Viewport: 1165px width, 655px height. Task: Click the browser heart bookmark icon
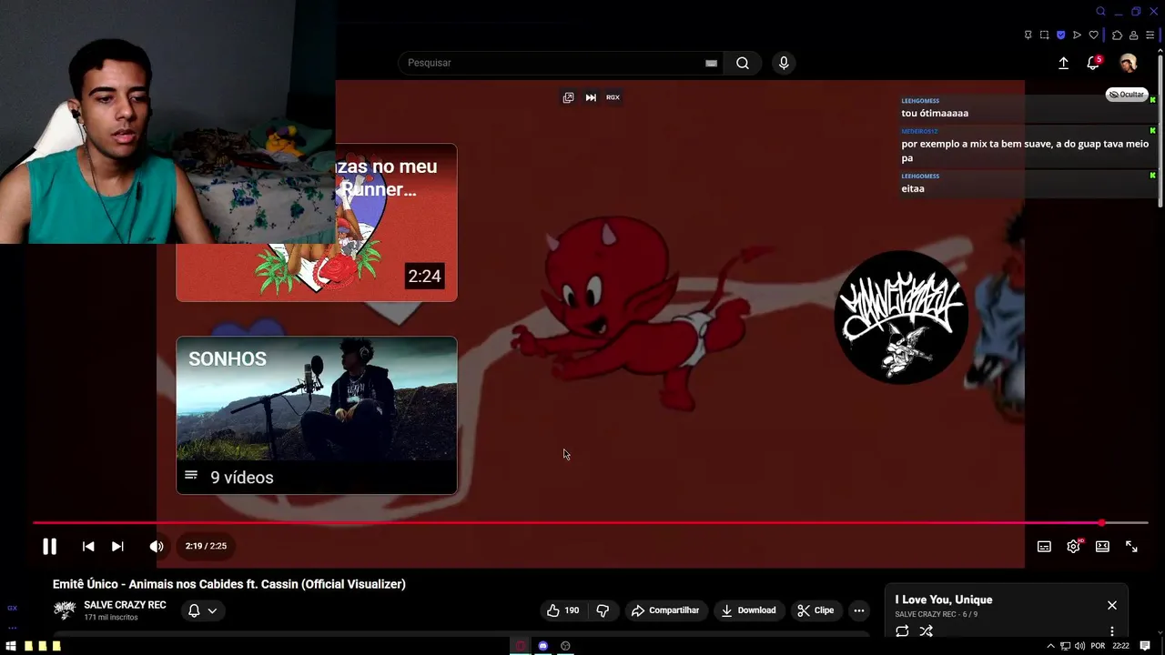(1093, 35)
